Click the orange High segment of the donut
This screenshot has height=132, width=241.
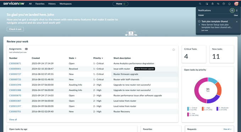pyautogui.click(x=219, y=89)
